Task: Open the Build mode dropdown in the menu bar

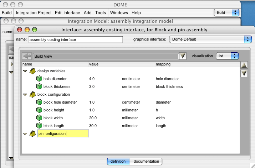Action: coord(226,13)
